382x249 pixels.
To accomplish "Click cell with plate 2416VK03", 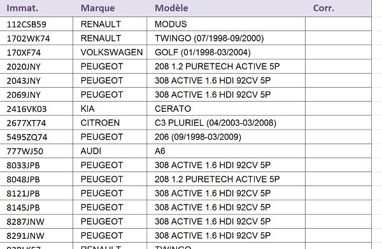I will coord(36,109).
